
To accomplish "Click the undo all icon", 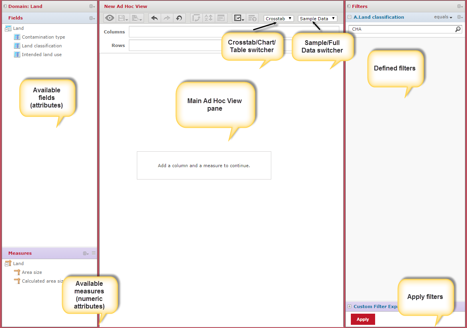I will (x=179, y=18).
